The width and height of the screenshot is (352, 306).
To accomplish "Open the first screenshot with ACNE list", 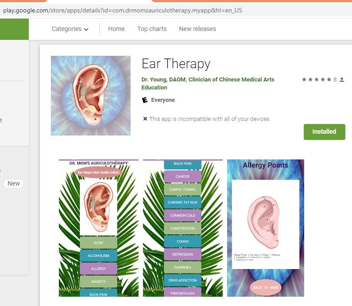I will tap(99, 228).
